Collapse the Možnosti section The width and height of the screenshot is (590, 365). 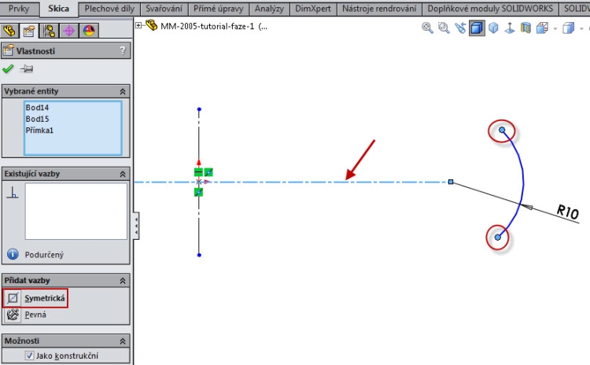point(123,341)
